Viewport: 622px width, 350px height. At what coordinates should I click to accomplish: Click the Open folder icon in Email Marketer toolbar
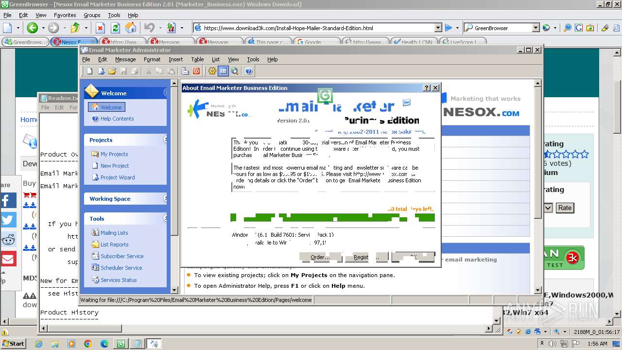[112, 71]
